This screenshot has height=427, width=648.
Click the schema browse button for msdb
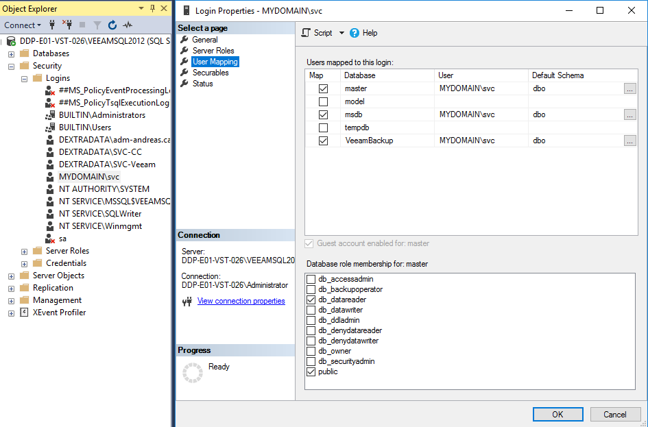(629, 114)
